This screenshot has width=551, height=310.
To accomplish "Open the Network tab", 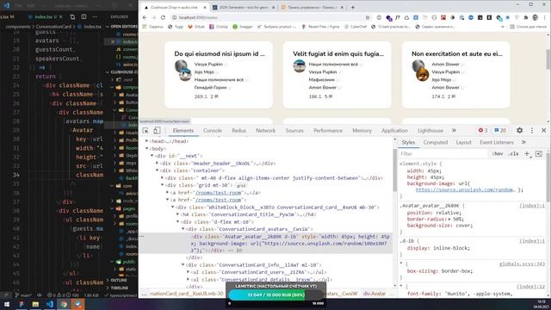I will (266, 130).
